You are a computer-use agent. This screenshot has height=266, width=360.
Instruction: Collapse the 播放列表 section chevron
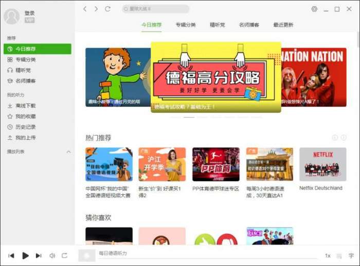click(68, 152)
